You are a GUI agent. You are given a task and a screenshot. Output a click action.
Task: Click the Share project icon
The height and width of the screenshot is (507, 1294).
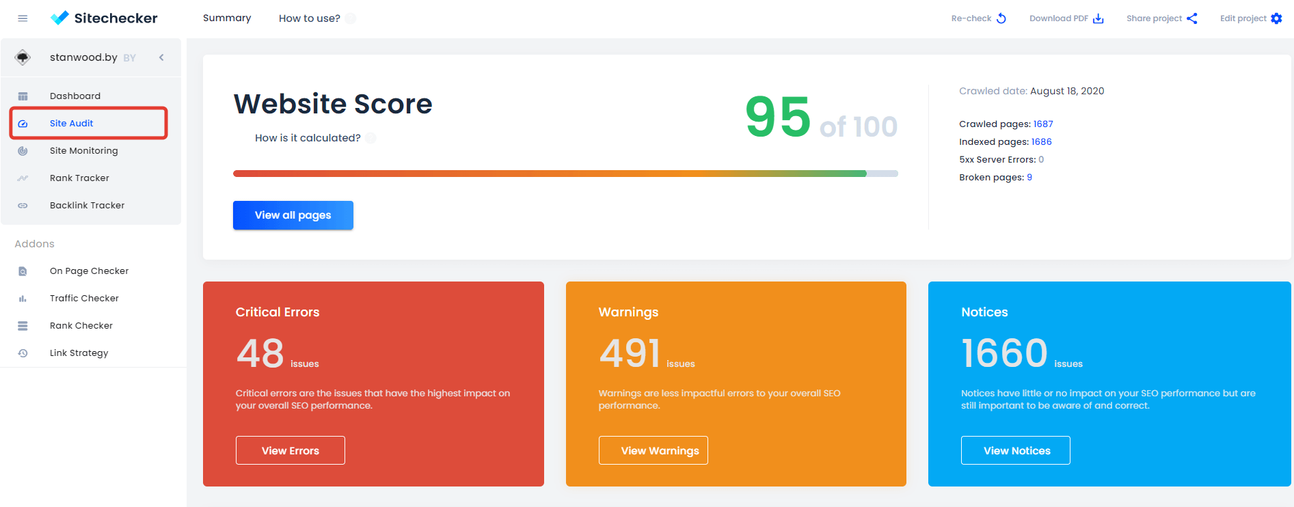coord(1192,18)
